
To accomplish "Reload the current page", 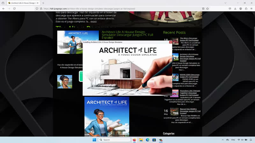I will (x=14, y=9).
